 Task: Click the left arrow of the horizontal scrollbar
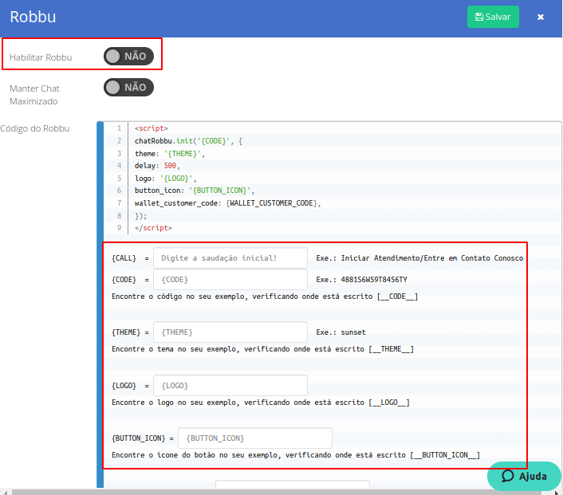click(x=5, y=492)
